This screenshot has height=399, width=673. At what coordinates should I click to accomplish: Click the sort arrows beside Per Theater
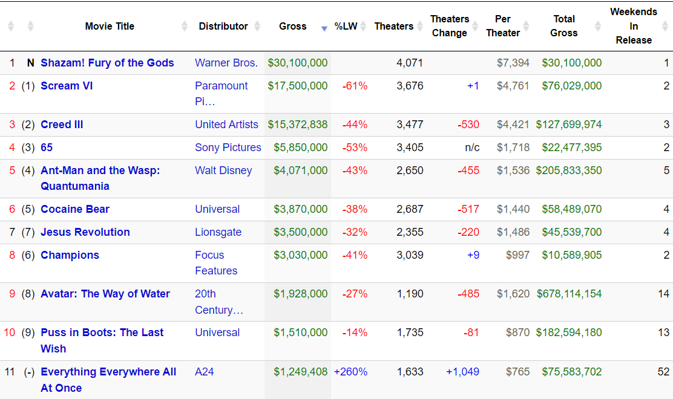[526, 26]
